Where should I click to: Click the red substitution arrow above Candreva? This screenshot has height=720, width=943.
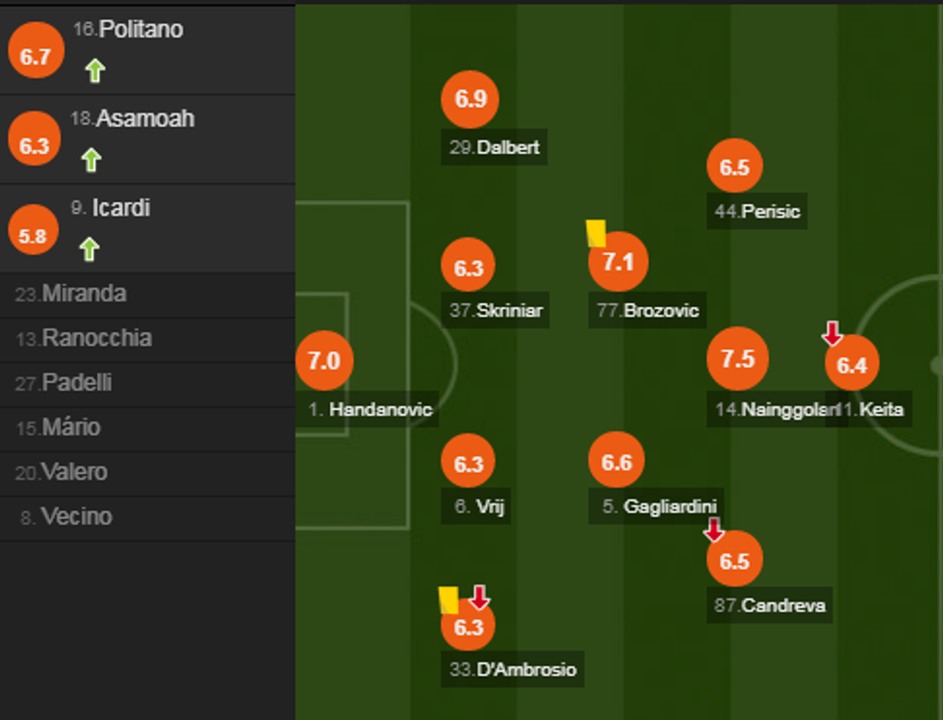(713, 529)
